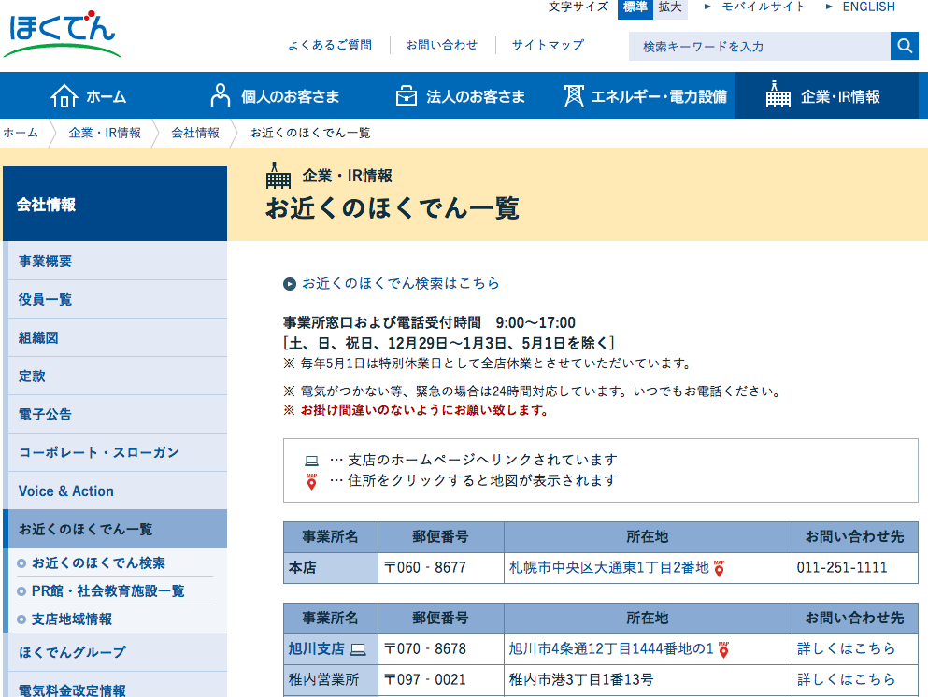Click the arrow icon before お近くのほくでん検索はこちら
The image size is (928, 697).
click(x=290, y=284)
